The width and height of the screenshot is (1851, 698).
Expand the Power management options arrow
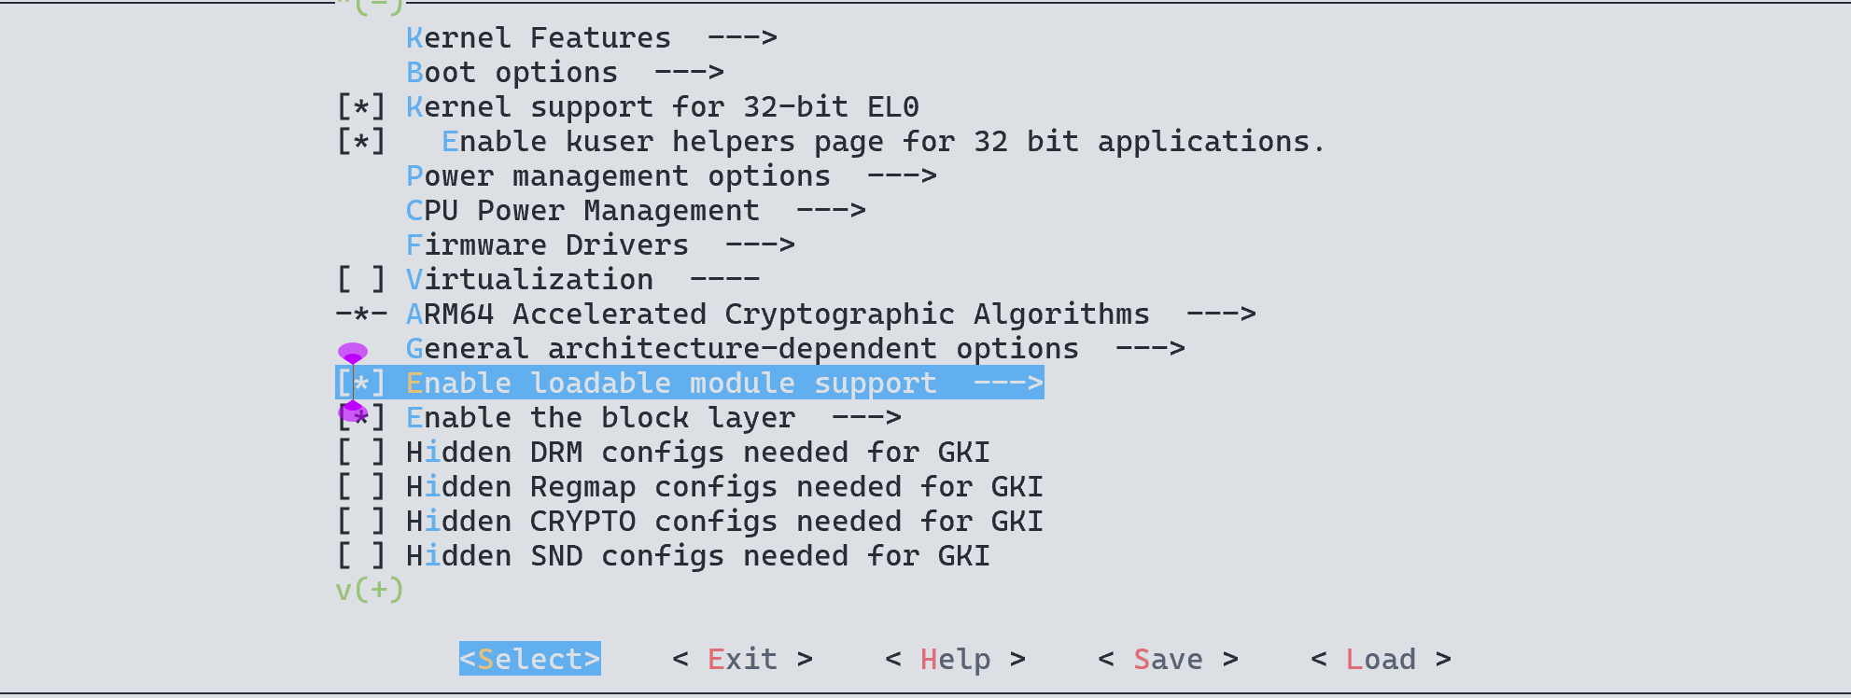(902, 176)
